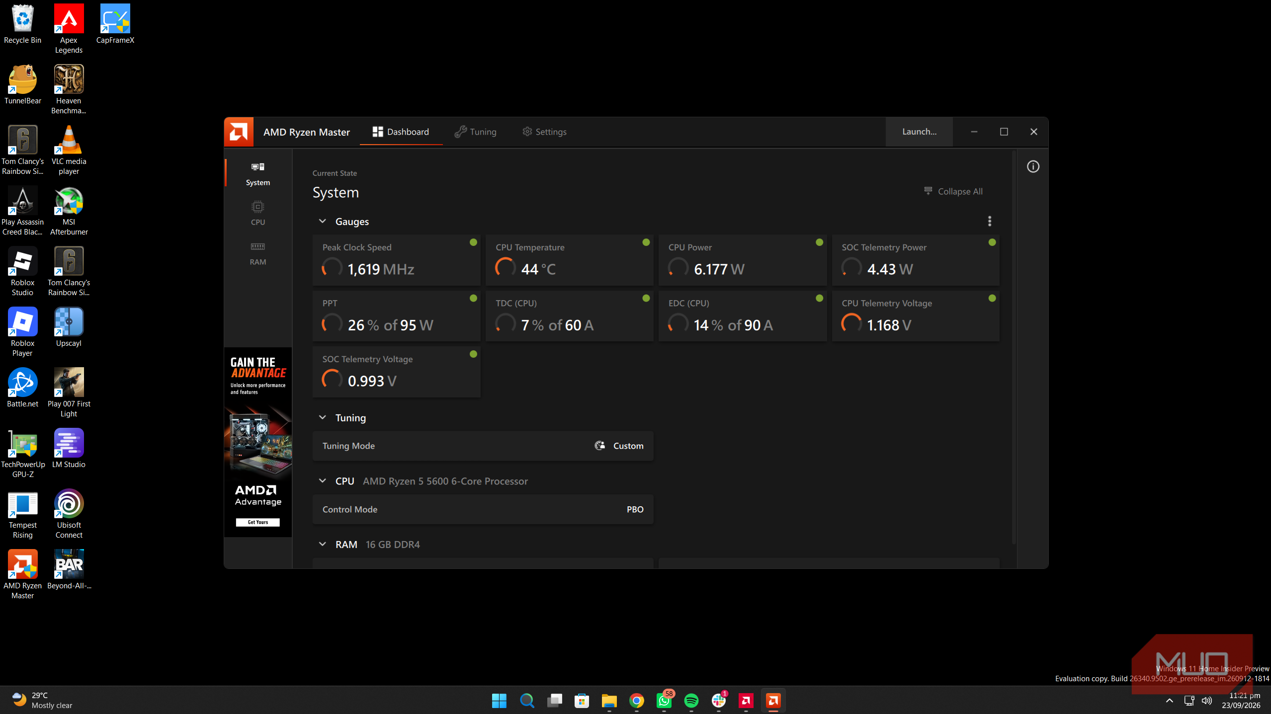Open Spotify from the taskbar
The height and width of the screenshot is (714, 1271).
coord(691,701)
